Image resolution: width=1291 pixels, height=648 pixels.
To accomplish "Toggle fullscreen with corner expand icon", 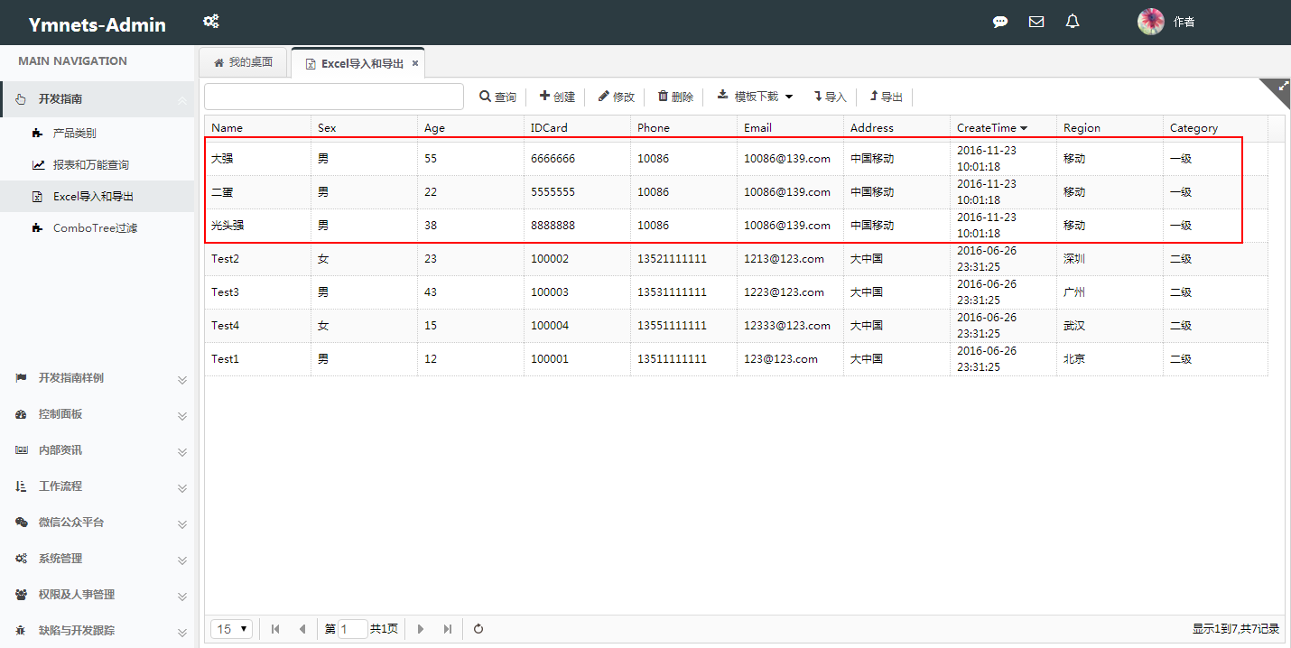I will tap(1282, 87).
